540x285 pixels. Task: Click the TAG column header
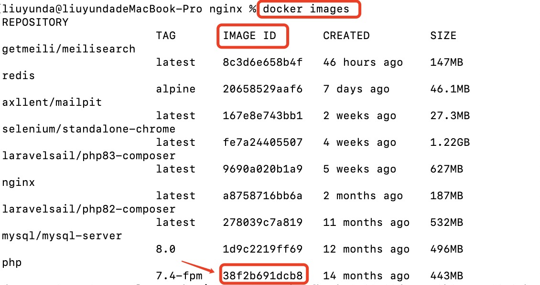pyautogui.click(x=166, y=36)
